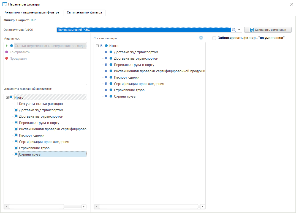The width and height of the screenshot is (296, 213).
Task: Select Сертификация происхождения in filter composition
Action: (139, 84)
